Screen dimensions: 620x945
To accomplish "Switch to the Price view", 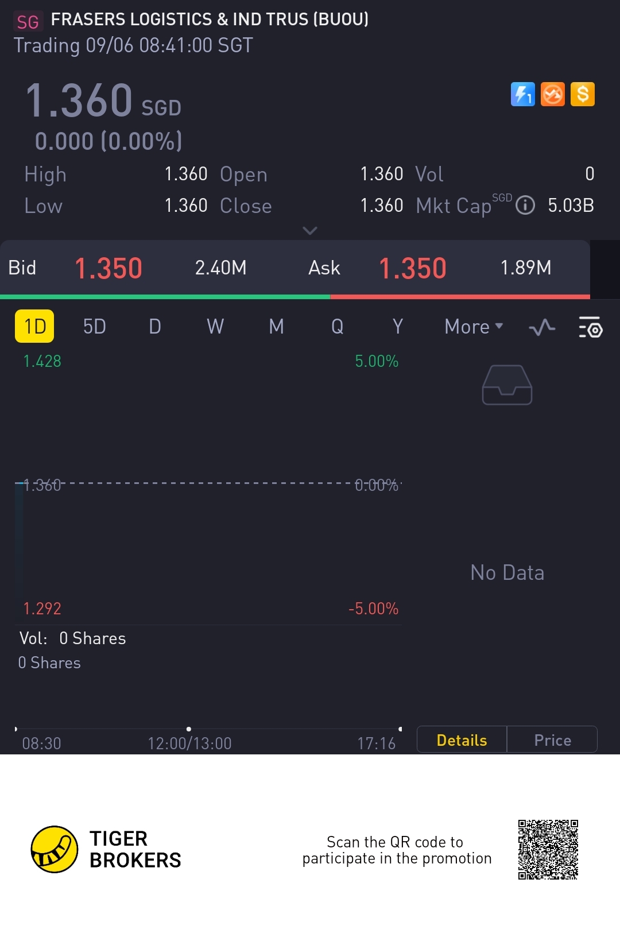I will point(552,740).
